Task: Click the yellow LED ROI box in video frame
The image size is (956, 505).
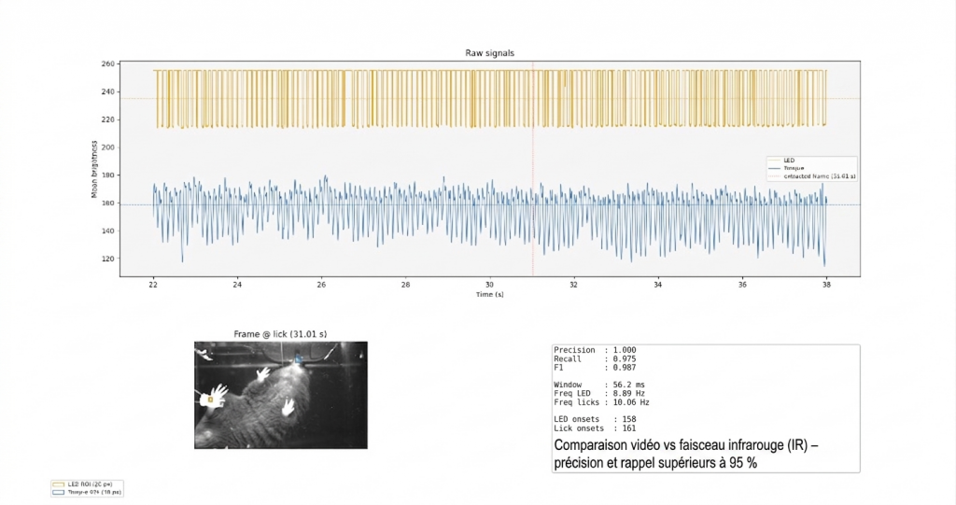Action: pos(211,400)
